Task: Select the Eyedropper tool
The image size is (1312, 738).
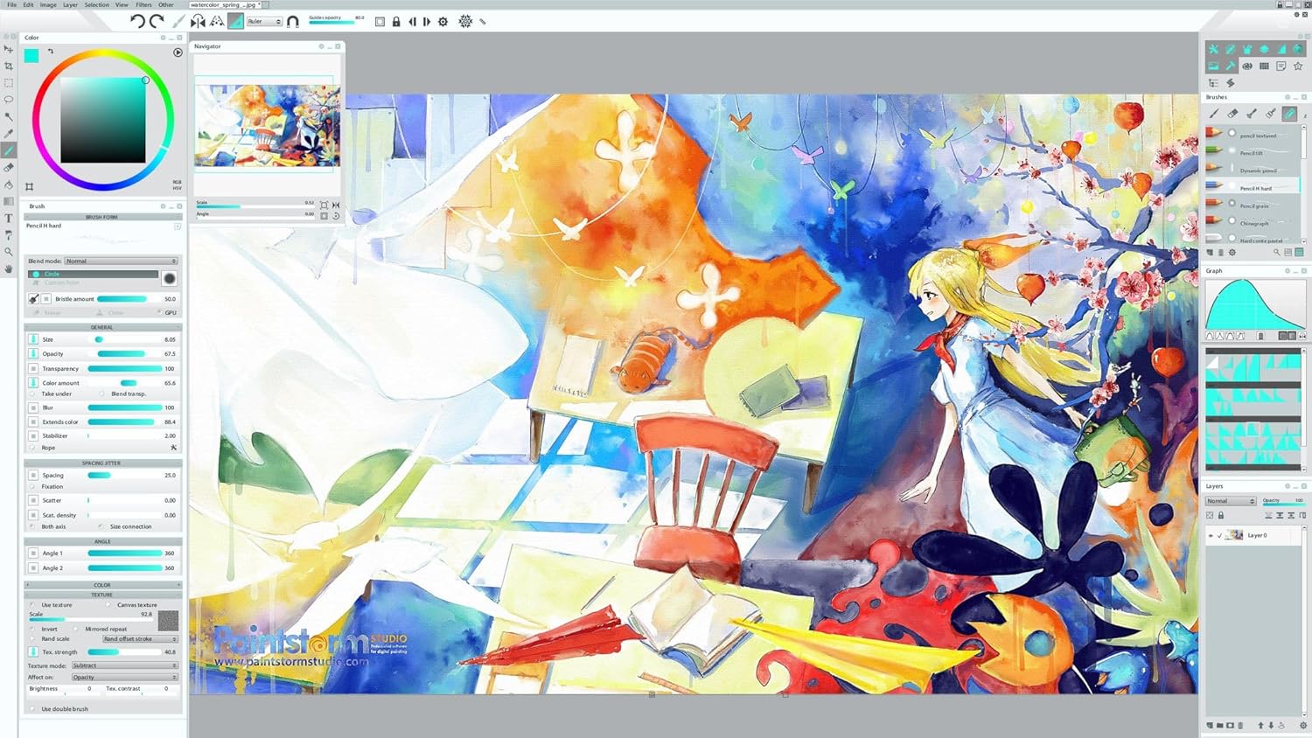Action: click(x=9, y=133)
